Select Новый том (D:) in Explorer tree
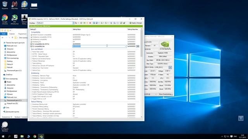The width and height of the screenshot is (248, 139). [12, 103]
